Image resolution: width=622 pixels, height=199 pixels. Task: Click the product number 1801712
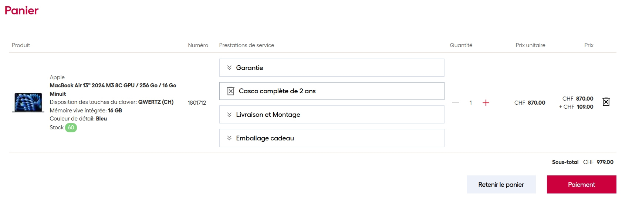coord(197,103)
